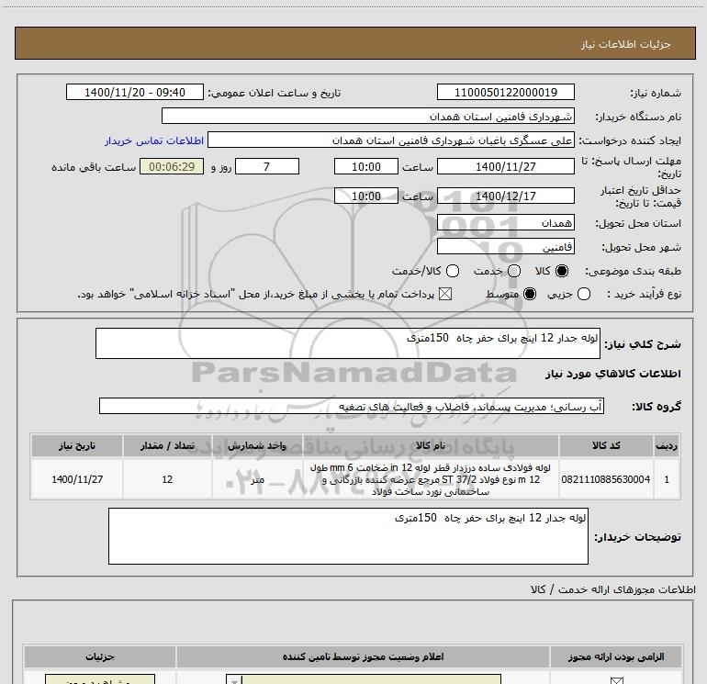This screenshot has height=684, width=707.
Task: Select the متوسط purchase type radio
Action: click(x=530, y=294)
